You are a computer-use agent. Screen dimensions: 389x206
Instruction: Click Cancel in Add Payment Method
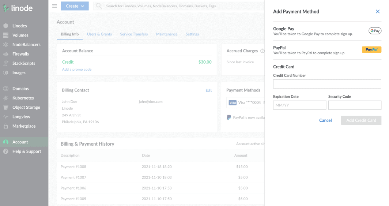coord(325,120)
